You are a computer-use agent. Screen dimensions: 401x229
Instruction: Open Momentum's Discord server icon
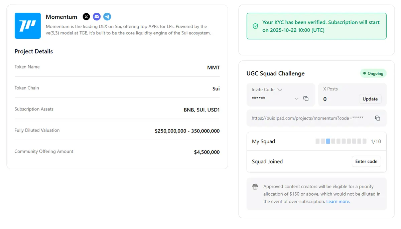coord(97,17)
